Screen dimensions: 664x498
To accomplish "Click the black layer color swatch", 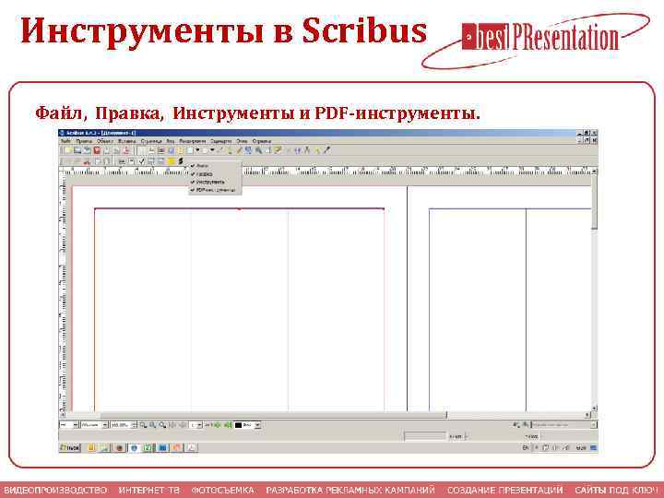I will coord(239,425).
